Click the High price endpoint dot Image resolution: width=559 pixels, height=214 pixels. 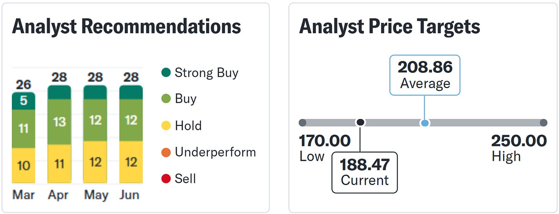[543, 123]
